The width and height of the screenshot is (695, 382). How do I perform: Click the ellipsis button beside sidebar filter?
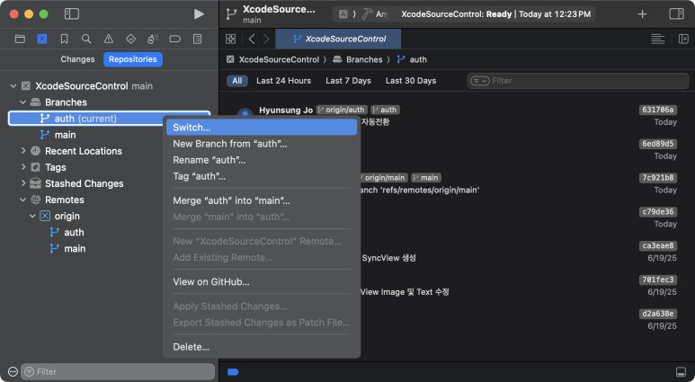pyautogui.click(x=13, y=371)
